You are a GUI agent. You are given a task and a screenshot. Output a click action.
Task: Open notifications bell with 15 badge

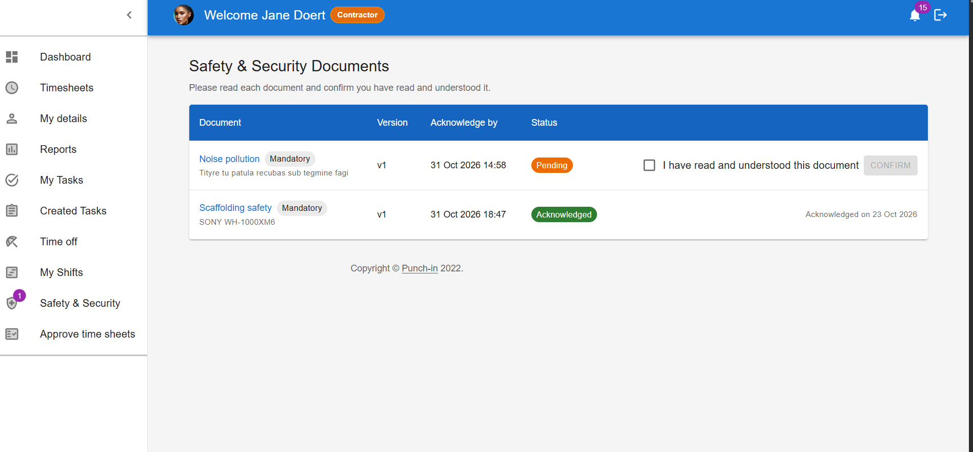(x=915, y=15)
